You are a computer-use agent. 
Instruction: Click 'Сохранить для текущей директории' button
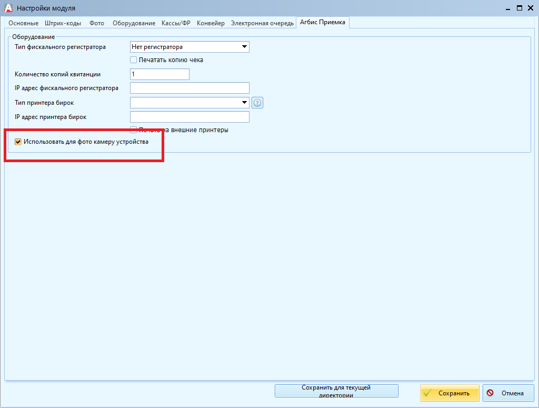coord(336,391)
